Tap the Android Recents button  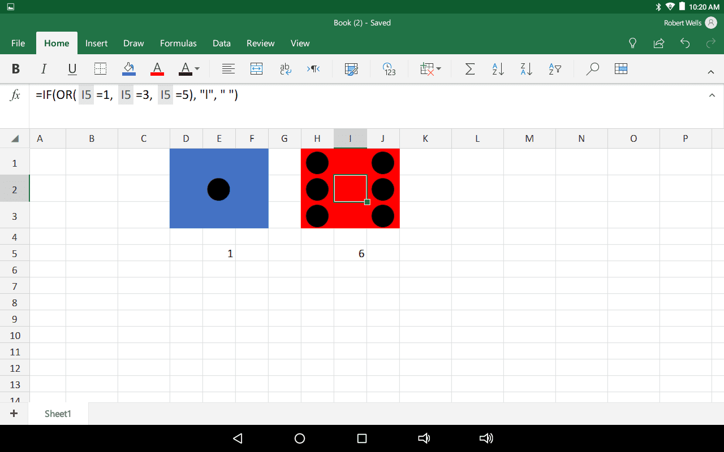pyautogui.click(x=362, y=438)
